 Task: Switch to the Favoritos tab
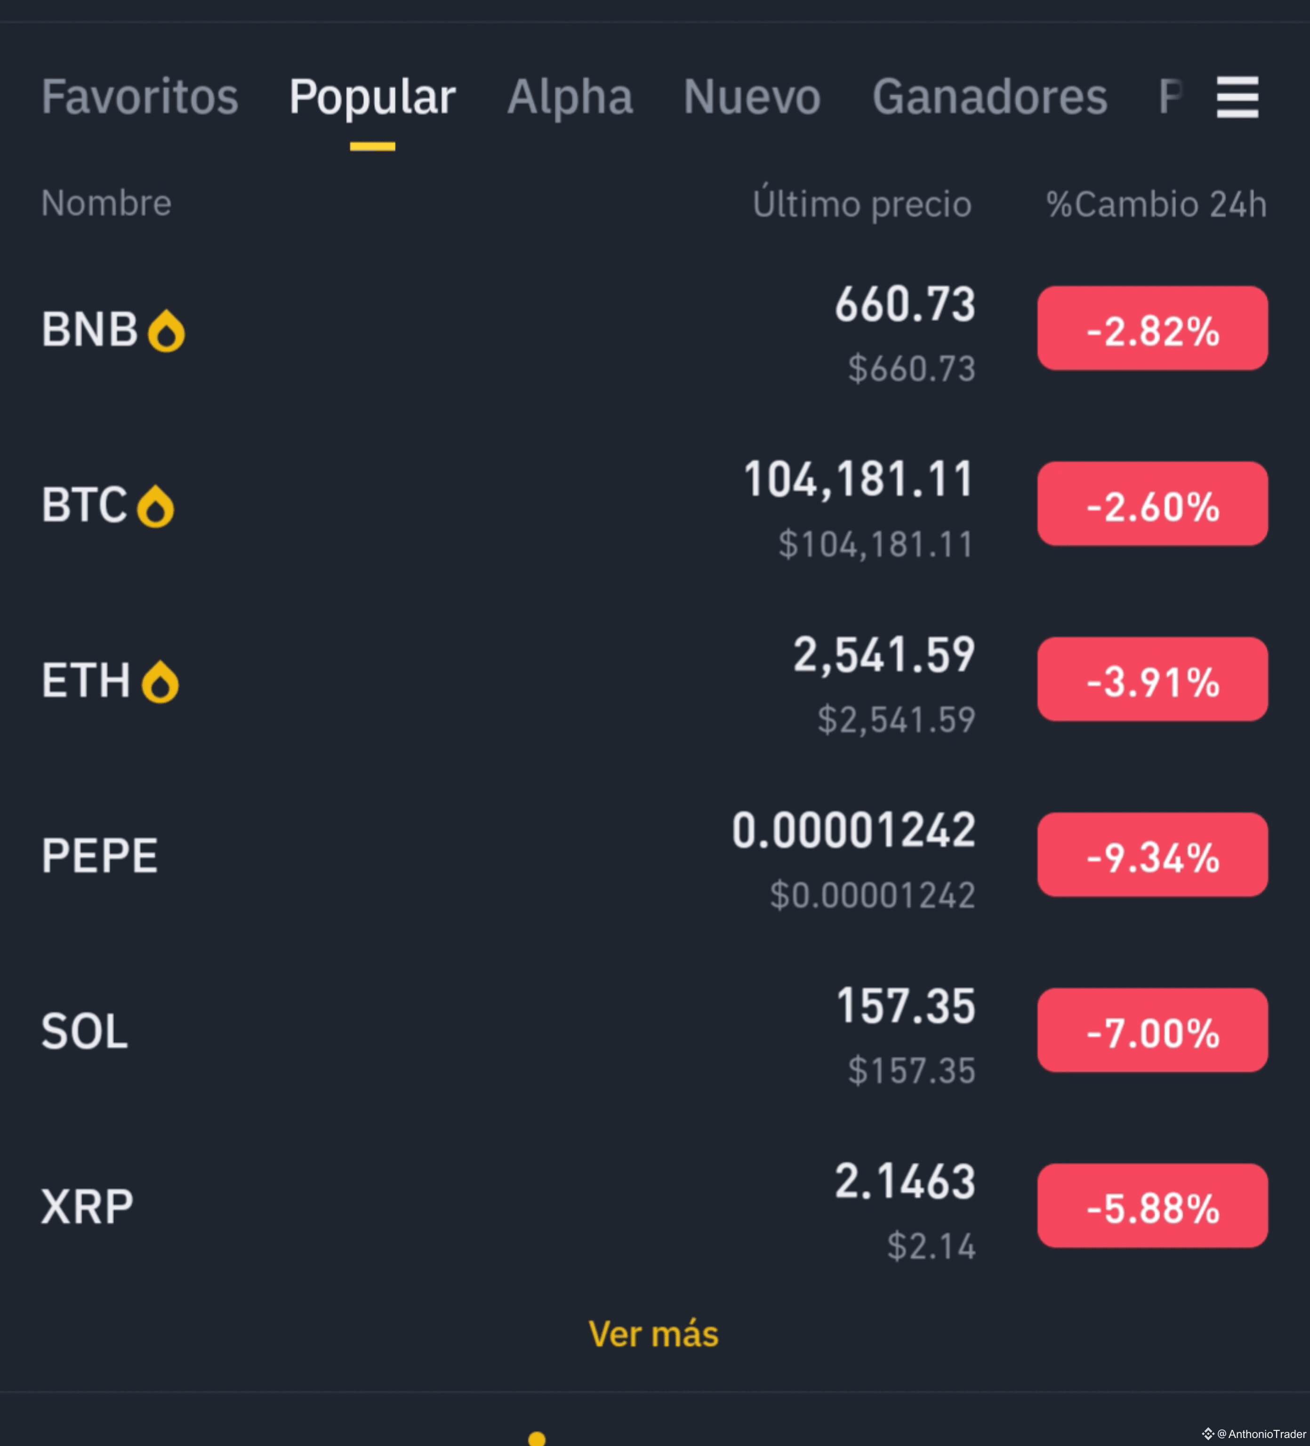click(x=140, y=97)
